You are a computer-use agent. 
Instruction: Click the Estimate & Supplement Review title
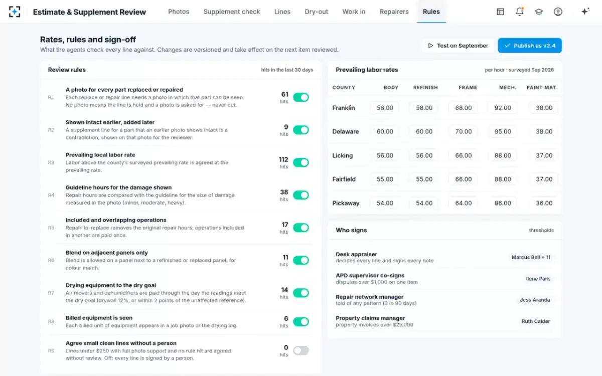point(89,12)
